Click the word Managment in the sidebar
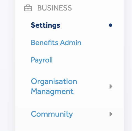Viewport: 132px width, 131px height. tap(52, 91)
